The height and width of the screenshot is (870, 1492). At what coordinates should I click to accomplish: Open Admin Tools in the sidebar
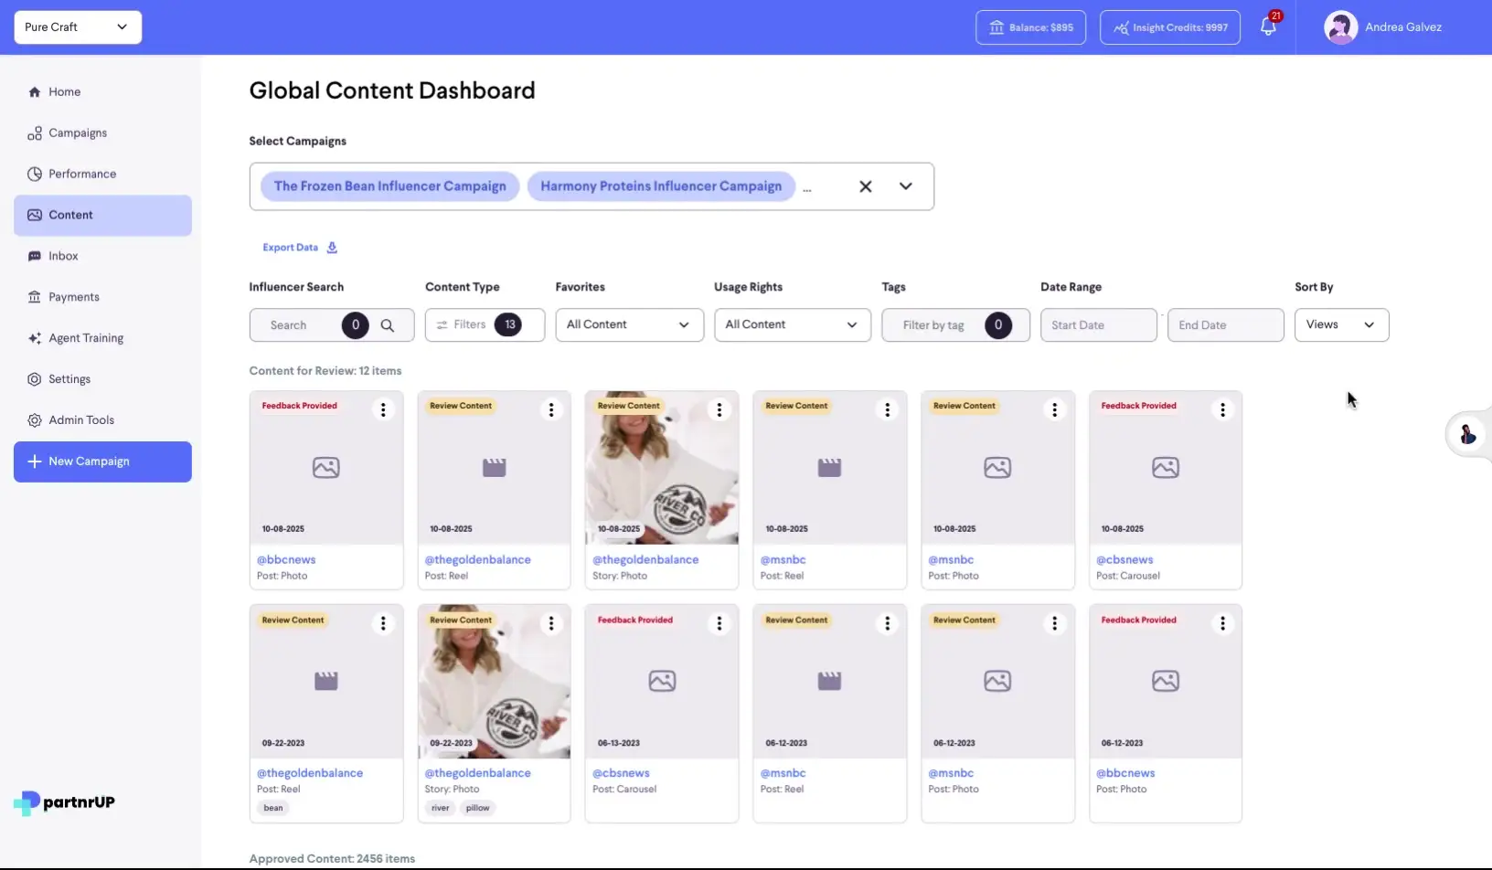pos(102,420)
